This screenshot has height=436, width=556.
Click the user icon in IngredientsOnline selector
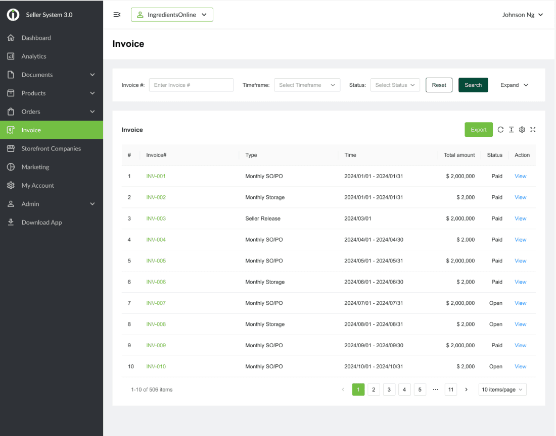(x=140, y=15)
